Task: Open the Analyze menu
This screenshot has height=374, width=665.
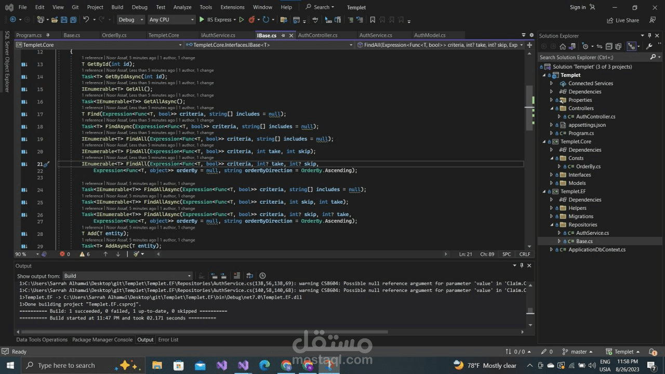Action: pos(182,7)
